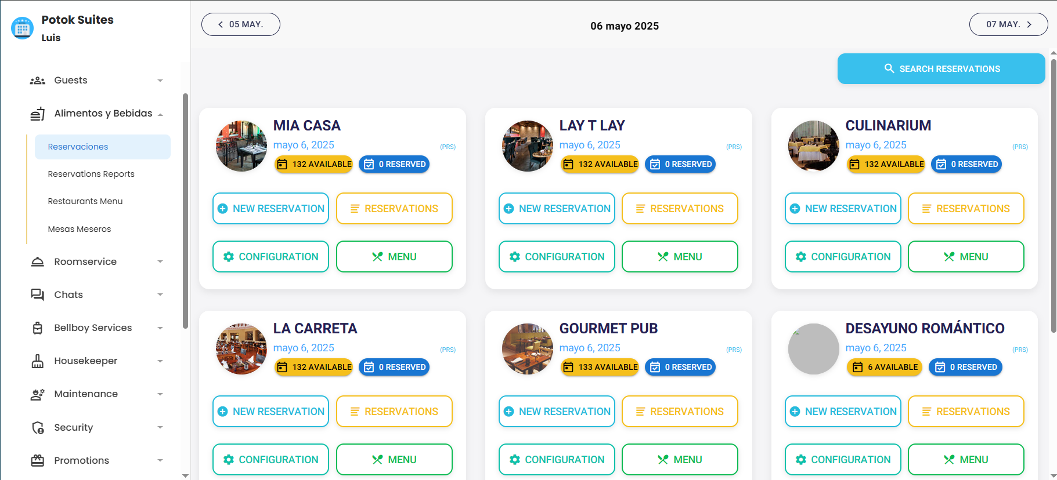Screen dimensions: 1057x480
Task: Click the CULINARIUM restaurant thumbnail
Action: coord(814,146)
